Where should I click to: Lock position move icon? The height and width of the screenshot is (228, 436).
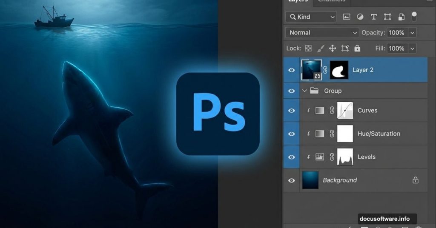click(x=333, y=48)
